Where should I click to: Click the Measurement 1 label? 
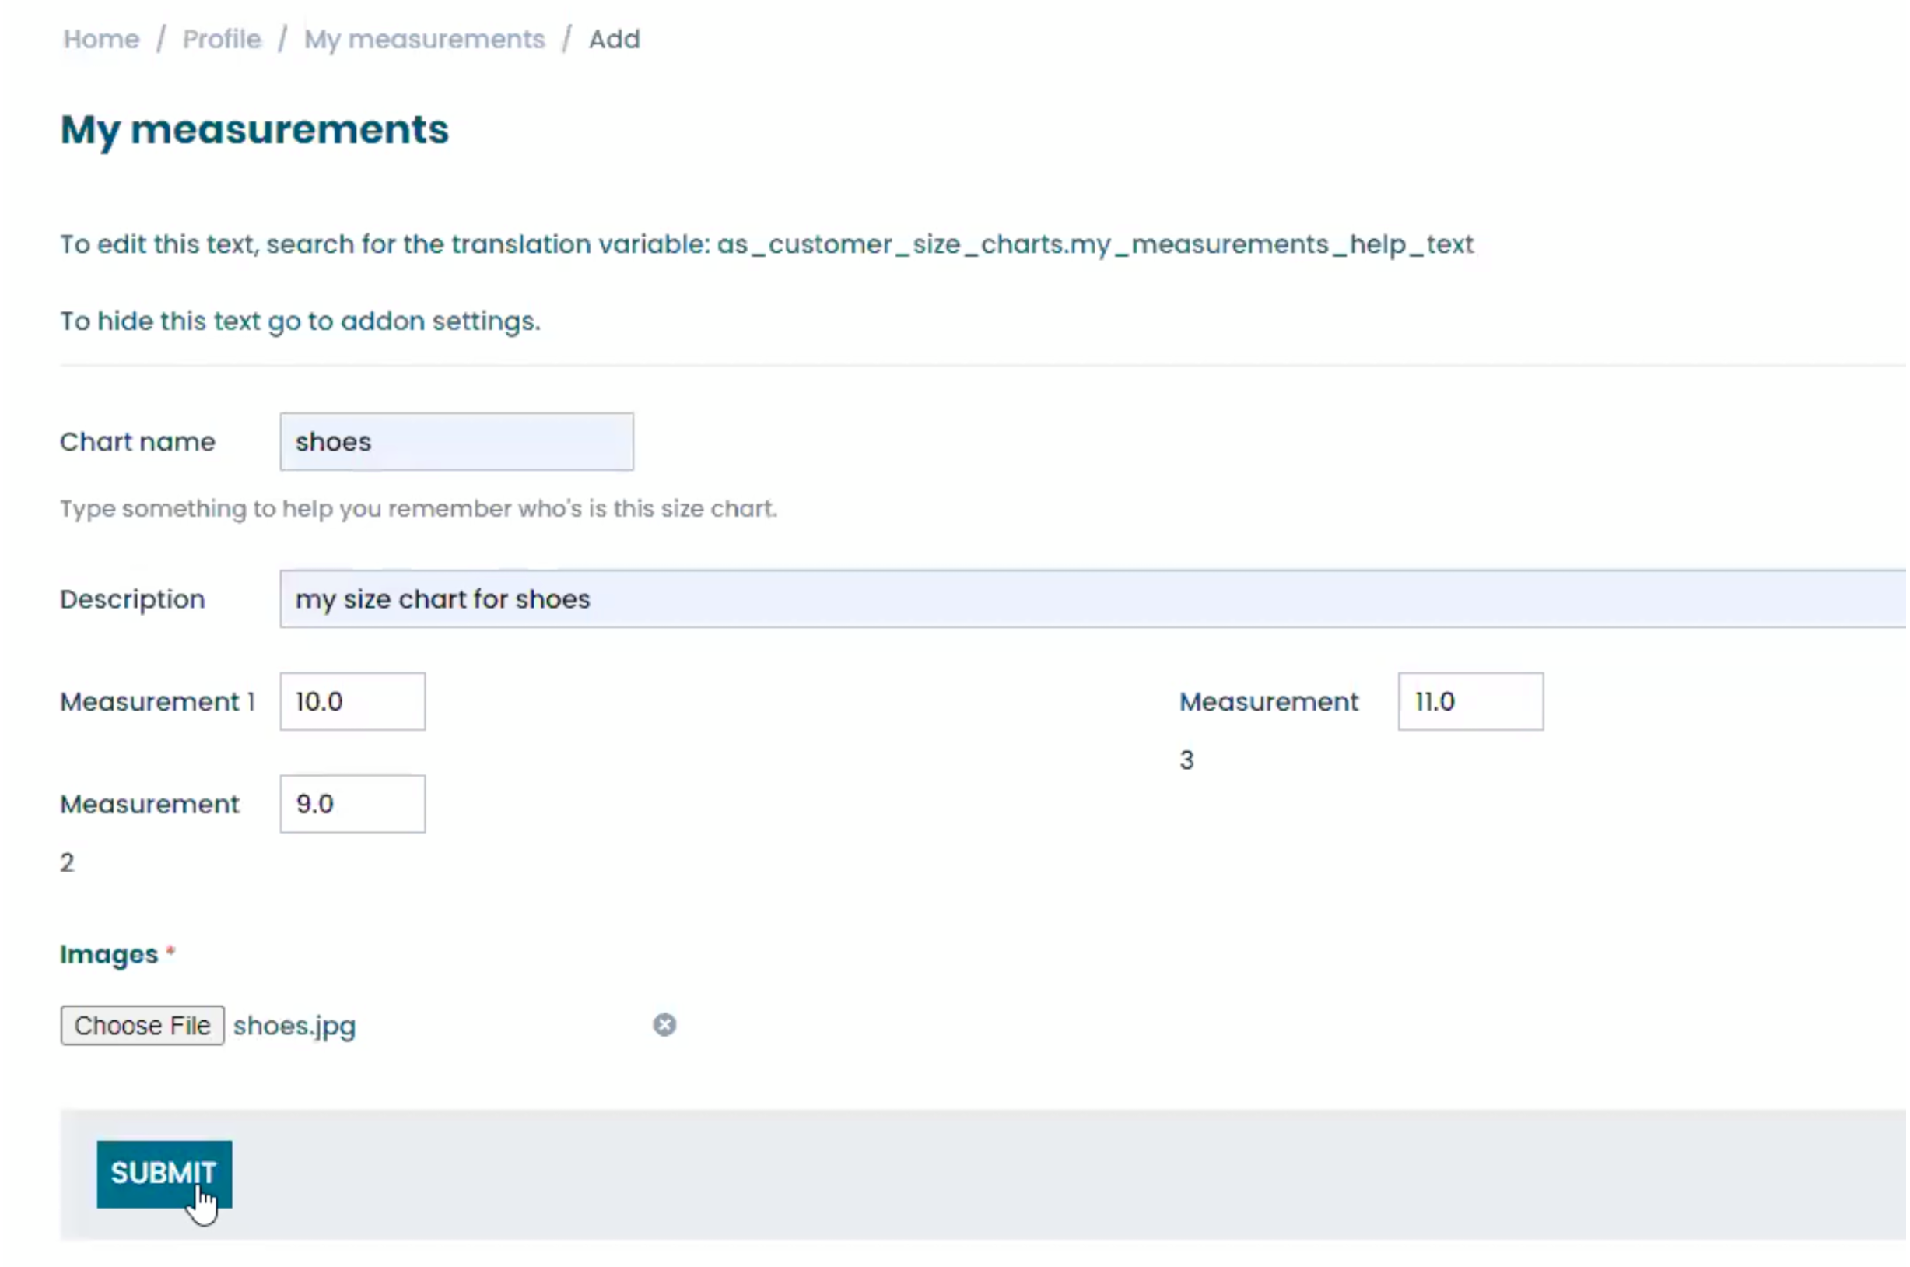(x=157, y=702)
